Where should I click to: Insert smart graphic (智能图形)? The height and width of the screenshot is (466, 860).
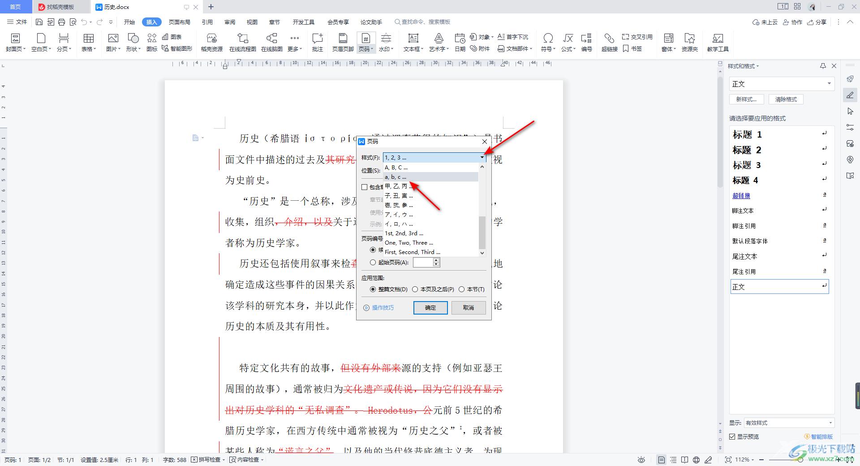pyautogui.click(x=177, y=48)
